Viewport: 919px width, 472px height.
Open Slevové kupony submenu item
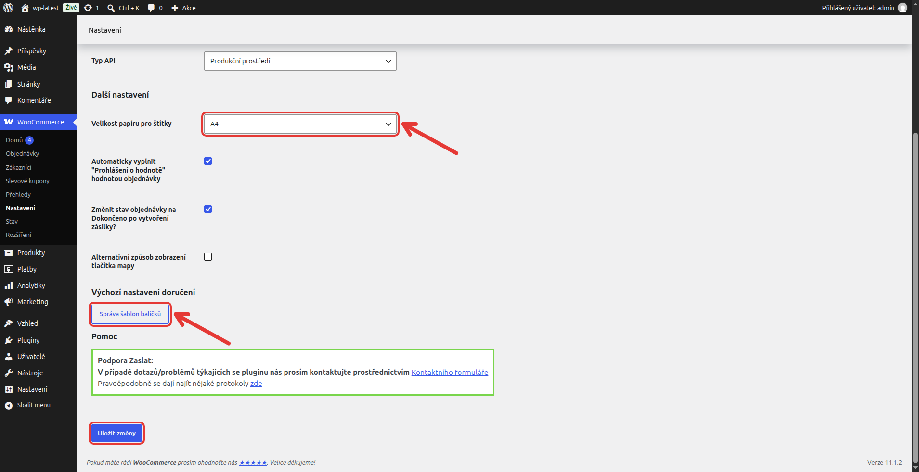tap(27, 181)
